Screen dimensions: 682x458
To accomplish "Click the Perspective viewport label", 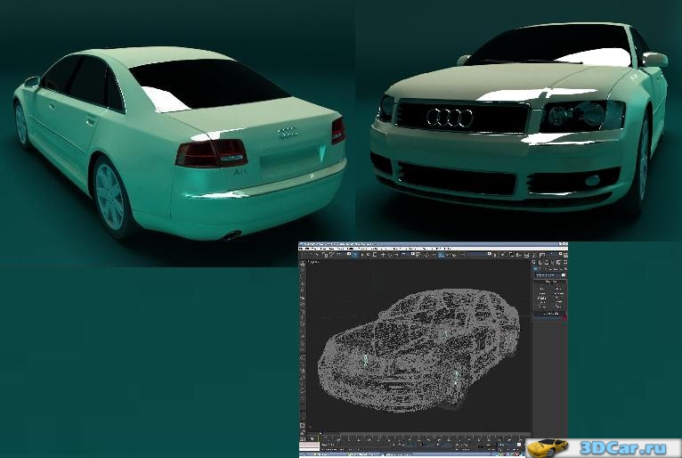I will pyautogui.click(x=313, y=262).
